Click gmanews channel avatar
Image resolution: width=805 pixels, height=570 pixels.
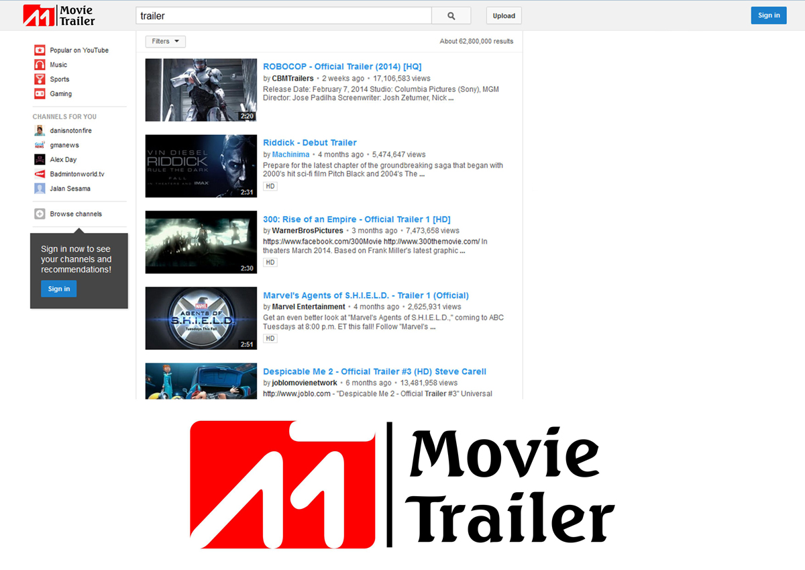click(x=40, y=145)
